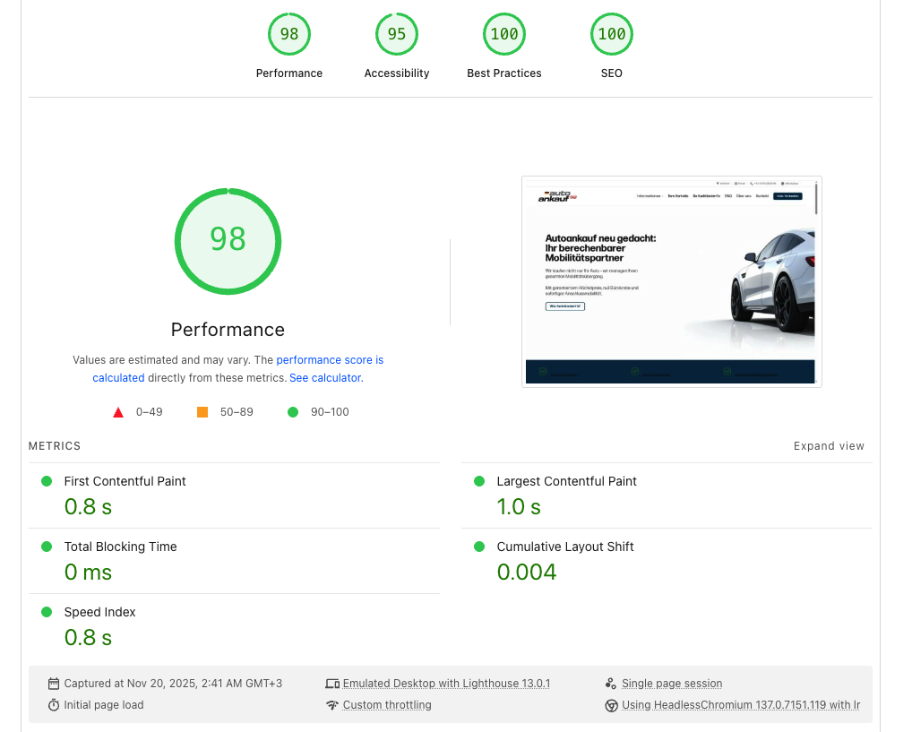Click the person icon beside Single page session

pos(612,683)
